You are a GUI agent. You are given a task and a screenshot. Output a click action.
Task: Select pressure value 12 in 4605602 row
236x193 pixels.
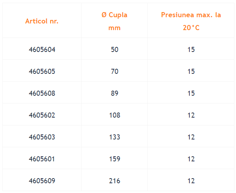[x=191, y=115]
